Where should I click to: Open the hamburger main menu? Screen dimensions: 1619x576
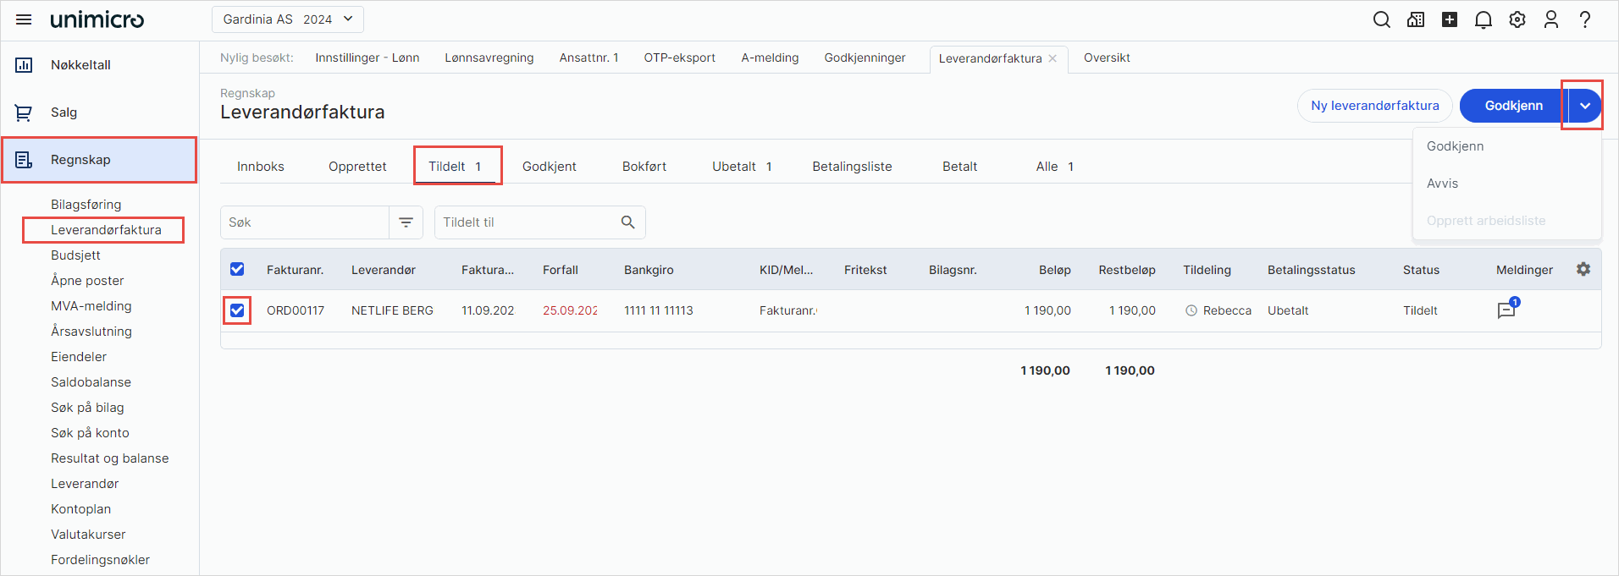24,19
